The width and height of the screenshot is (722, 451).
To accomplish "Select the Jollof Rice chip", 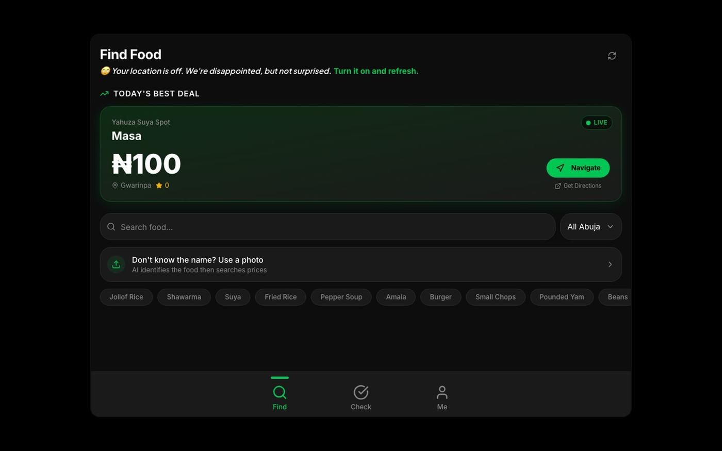I will (x=126, y=297).
